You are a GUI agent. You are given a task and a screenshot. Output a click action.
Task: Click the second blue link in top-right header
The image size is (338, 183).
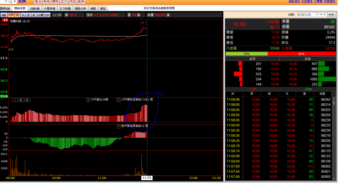coord(307,1)
